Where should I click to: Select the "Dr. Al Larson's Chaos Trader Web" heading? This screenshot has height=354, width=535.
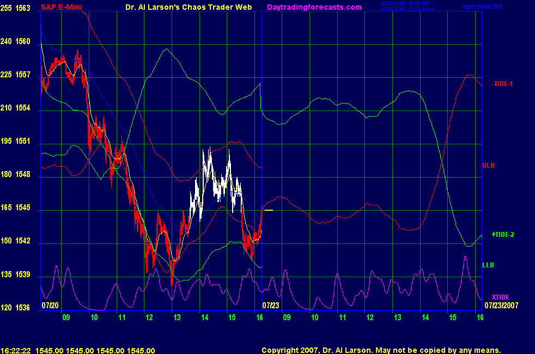[189, 7]
